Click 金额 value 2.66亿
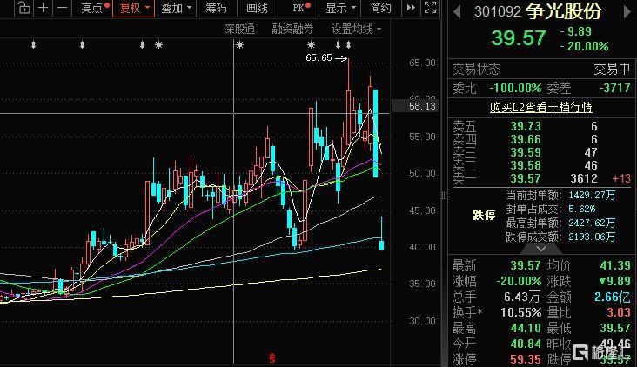This screenshot has width=637, height=367. click(x=613, y=297)
